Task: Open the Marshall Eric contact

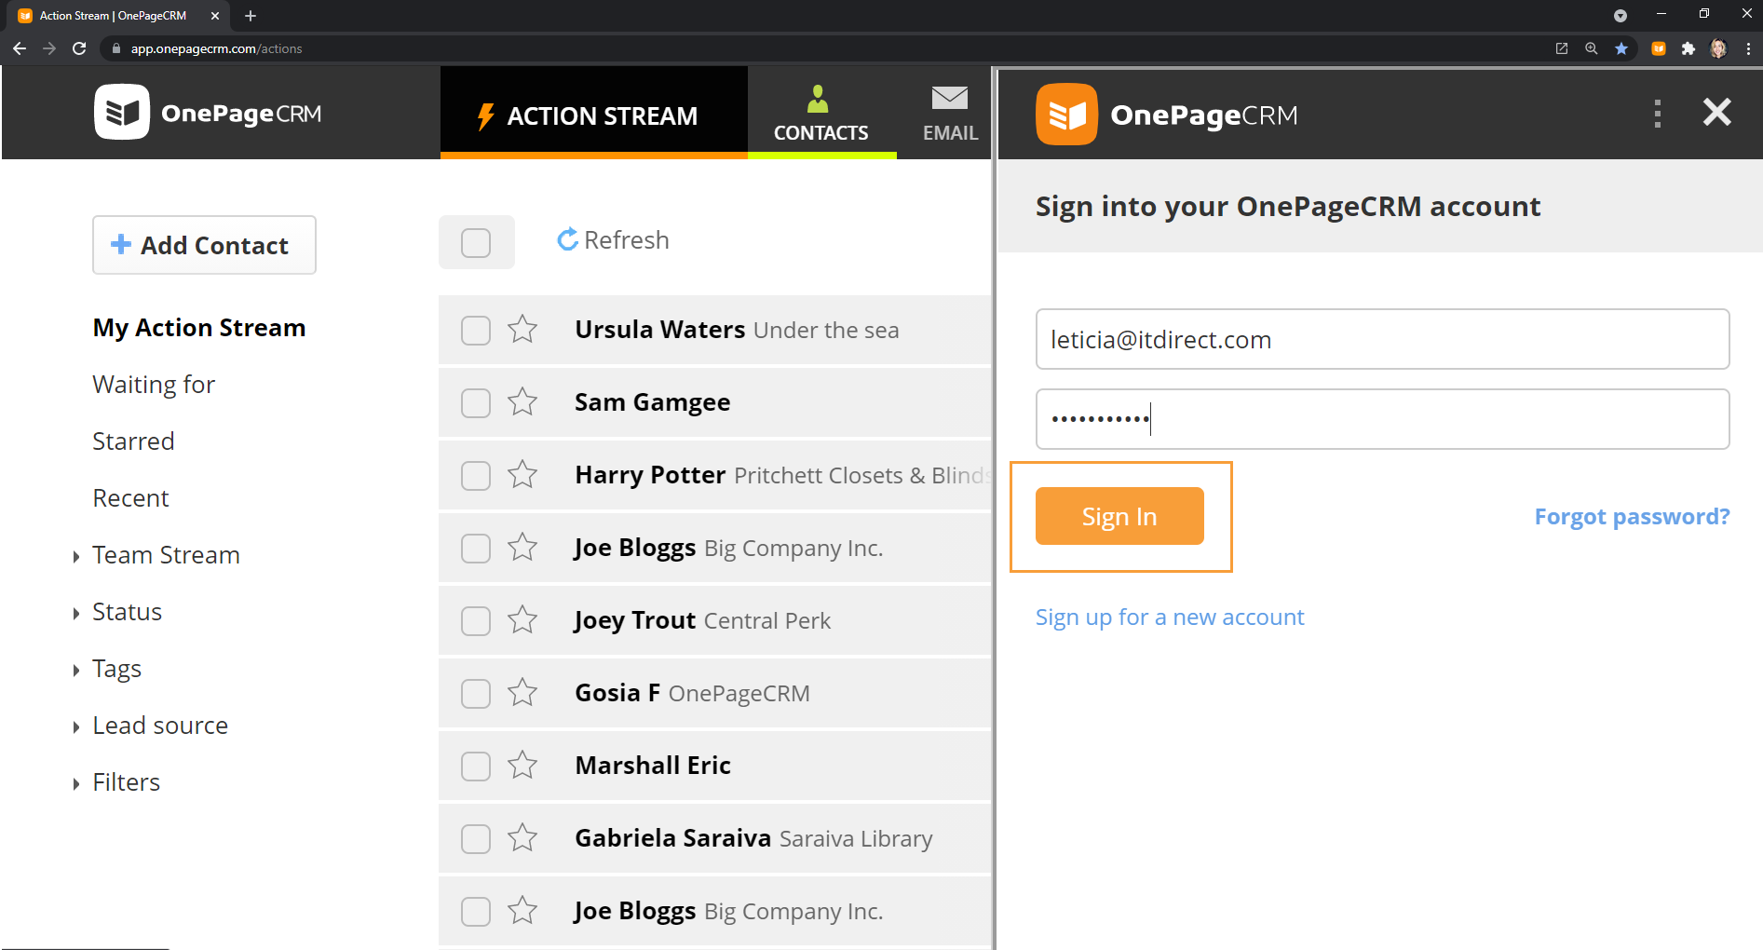Action: (x=653, y=766)
